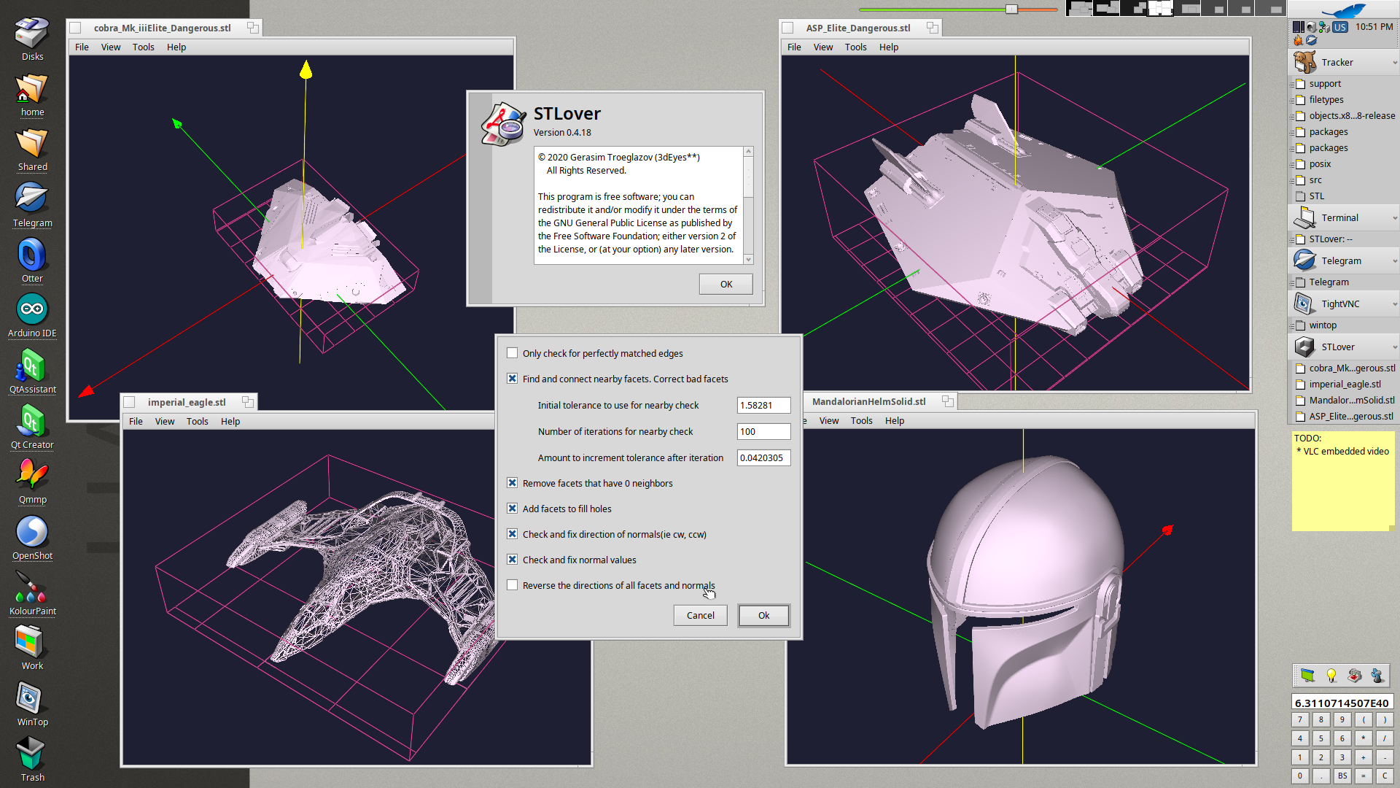The width and height of the screenshot is (1400, 788).
Task: Open Help menu in ASP_Elite_Dangerous window
Action: 889,47
